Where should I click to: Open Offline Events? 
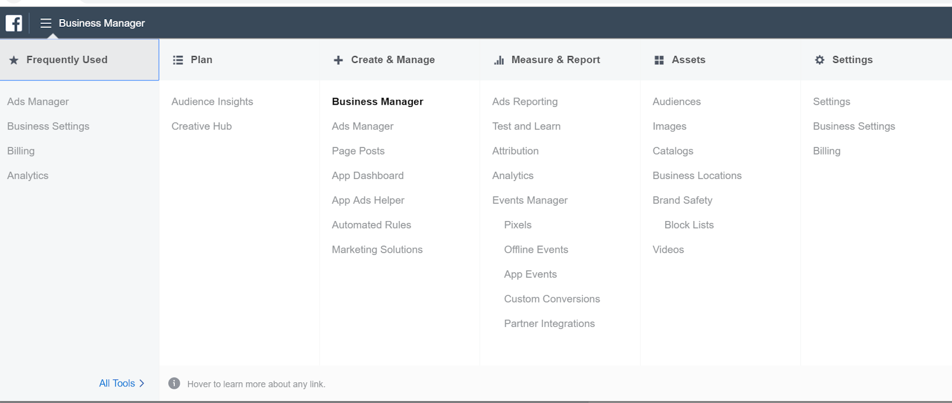536,250
